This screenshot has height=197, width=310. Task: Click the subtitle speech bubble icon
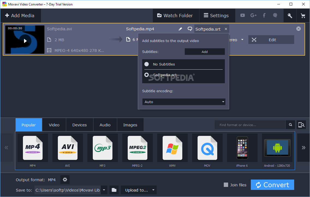click(x=190, y=29)
